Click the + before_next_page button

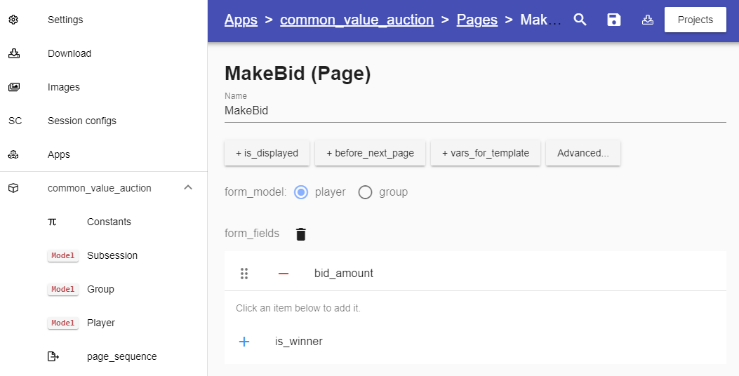(370, 153)
